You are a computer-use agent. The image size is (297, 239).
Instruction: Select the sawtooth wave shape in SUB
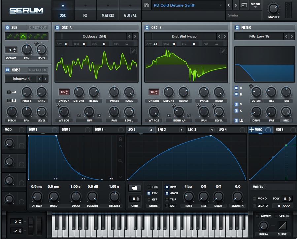tap(30, 36)
